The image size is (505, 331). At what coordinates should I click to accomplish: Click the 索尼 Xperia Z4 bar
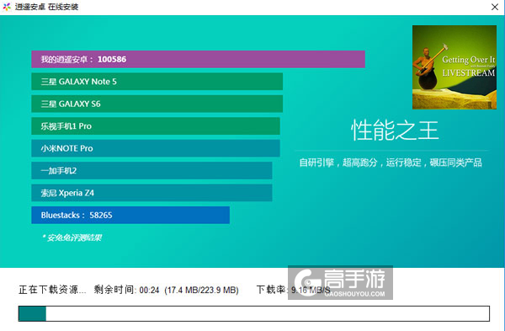[x=151, y=193]
